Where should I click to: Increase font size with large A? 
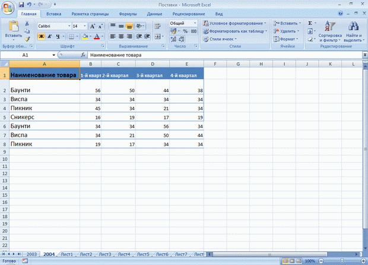(93, 26)
